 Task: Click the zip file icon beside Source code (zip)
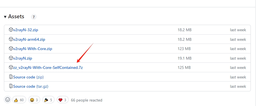[x=11, y=77]
